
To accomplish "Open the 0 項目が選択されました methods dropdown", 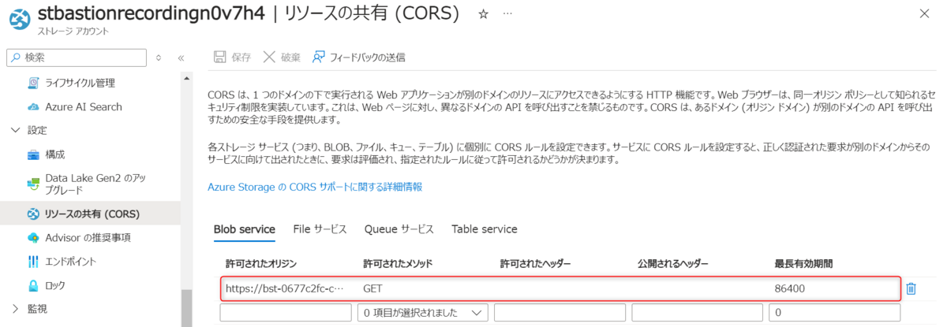I will pyautogui.click(x=423, y=313).
